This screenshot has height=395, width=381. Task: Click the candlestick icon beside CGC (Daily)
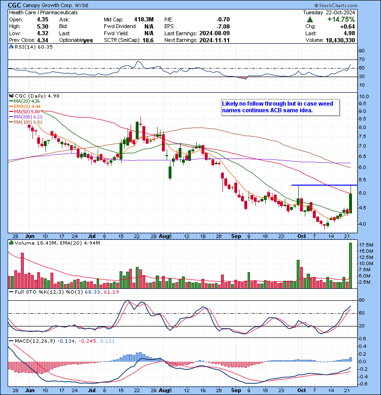[x=11, y=96]
